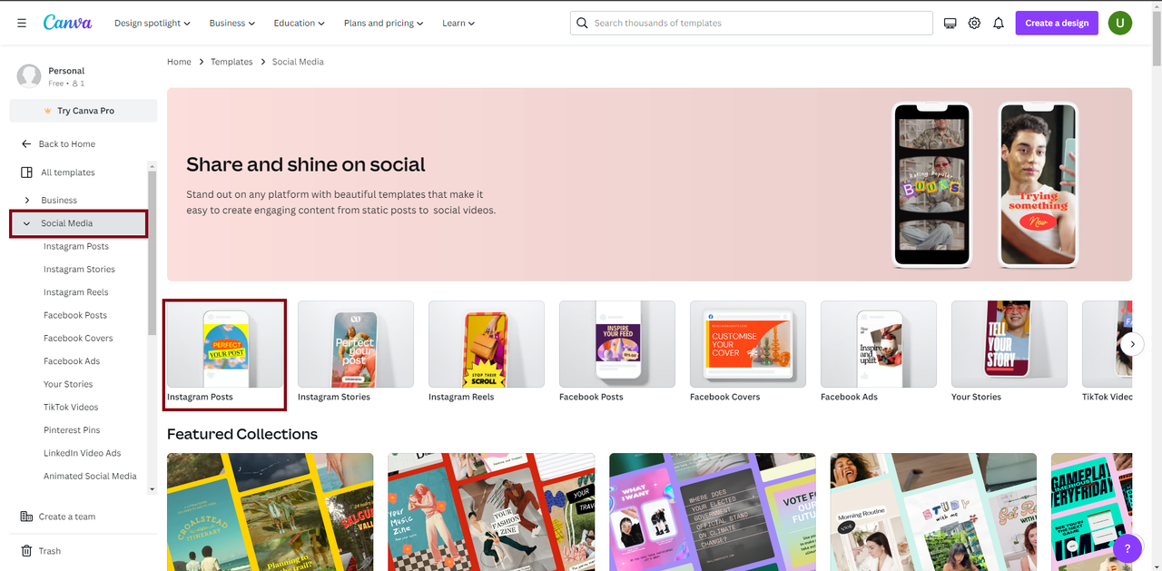Open the Business dropdown in top navigation
Screen dimensions: 1162x571
coord(232,23)
